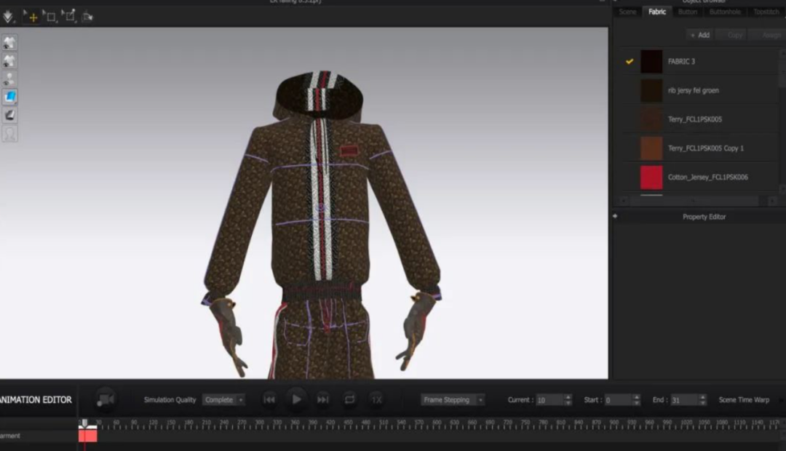This screenshot has height=451, width=786.
Task: Collapse the Property Editor with its arrow
Action: click(x=615, y=217)
